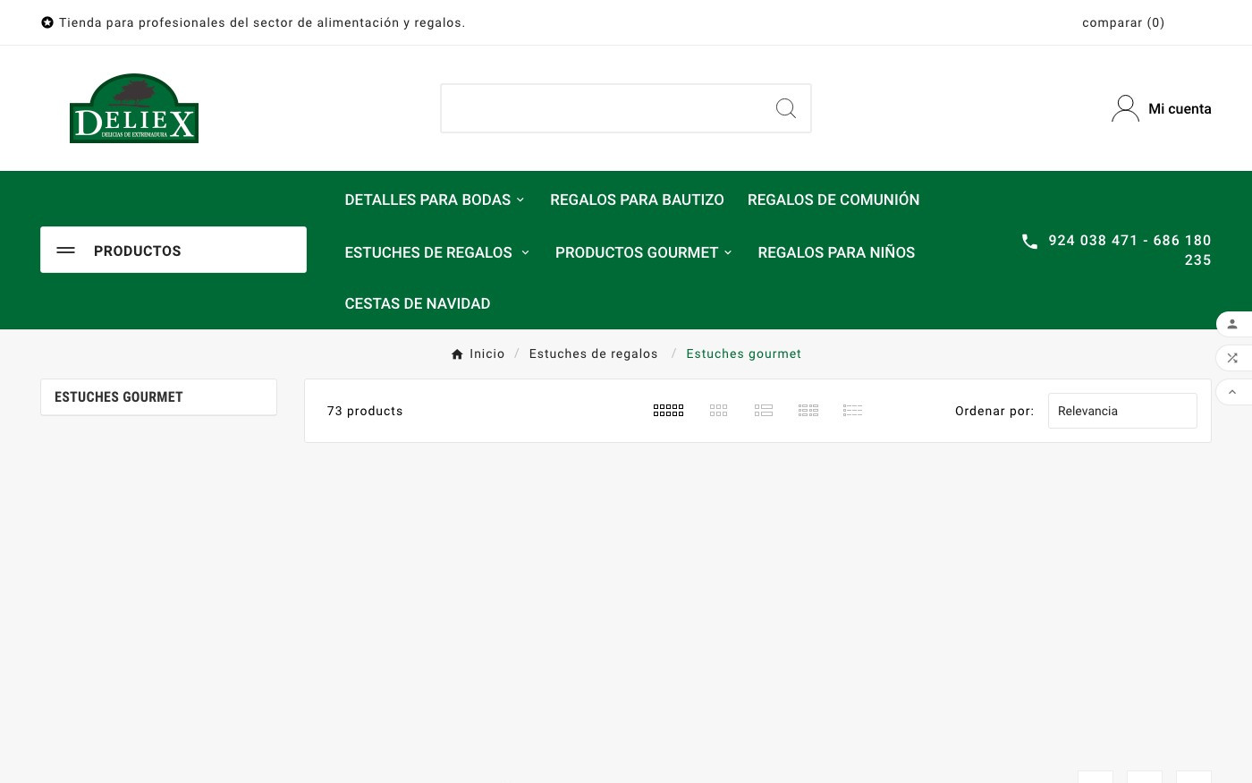Click the phone icon in green bar
This screenshot has height=783, width=1252.
point(1030,242)
